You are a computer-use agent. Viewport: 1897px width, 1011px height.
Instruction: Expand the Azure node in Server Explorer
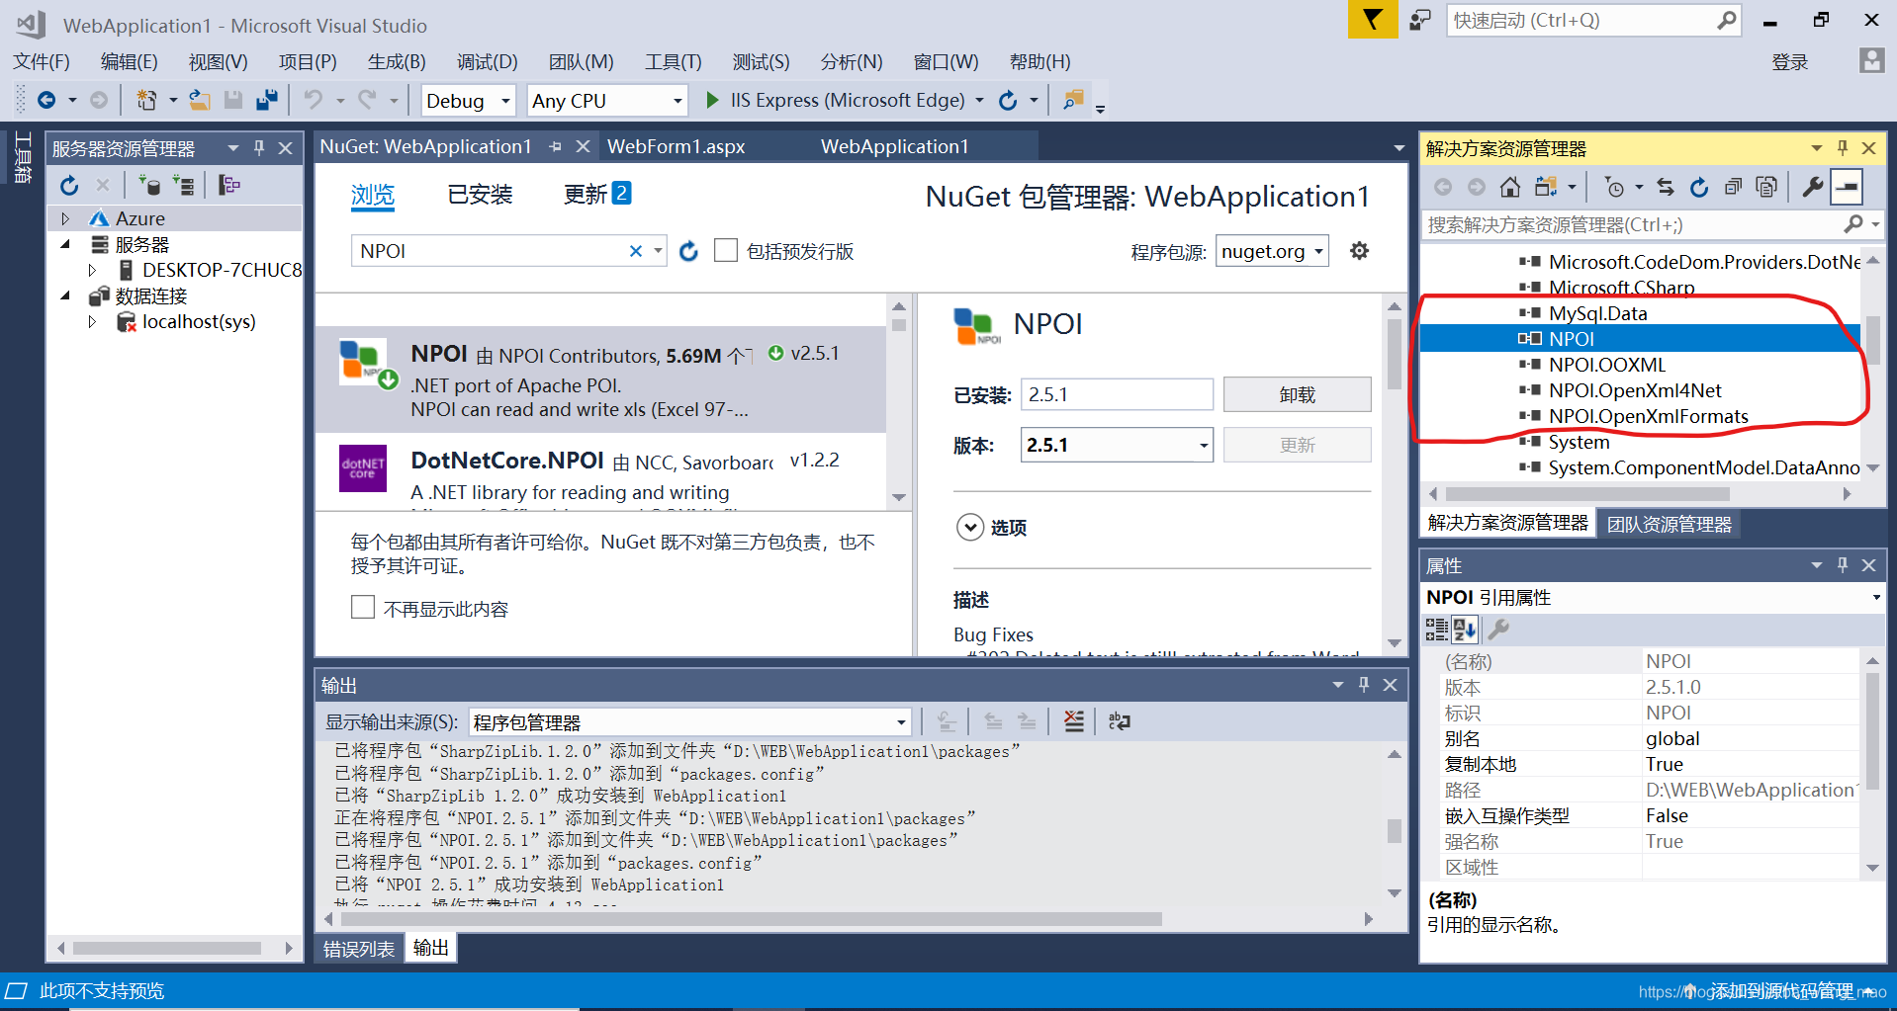click(x=65, y=218)
